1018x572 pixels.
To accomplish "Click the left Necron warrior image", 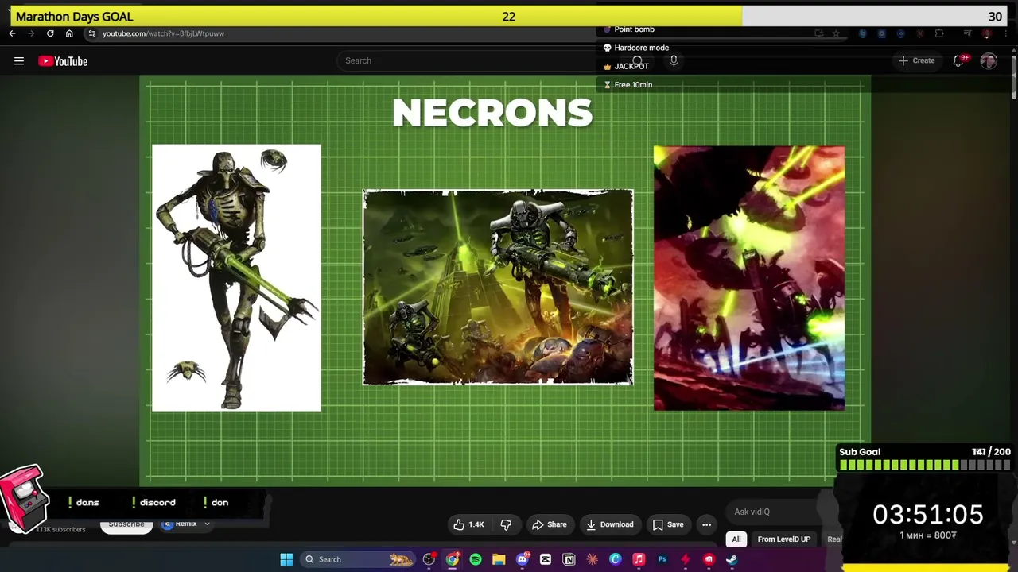I will [236, 278].
